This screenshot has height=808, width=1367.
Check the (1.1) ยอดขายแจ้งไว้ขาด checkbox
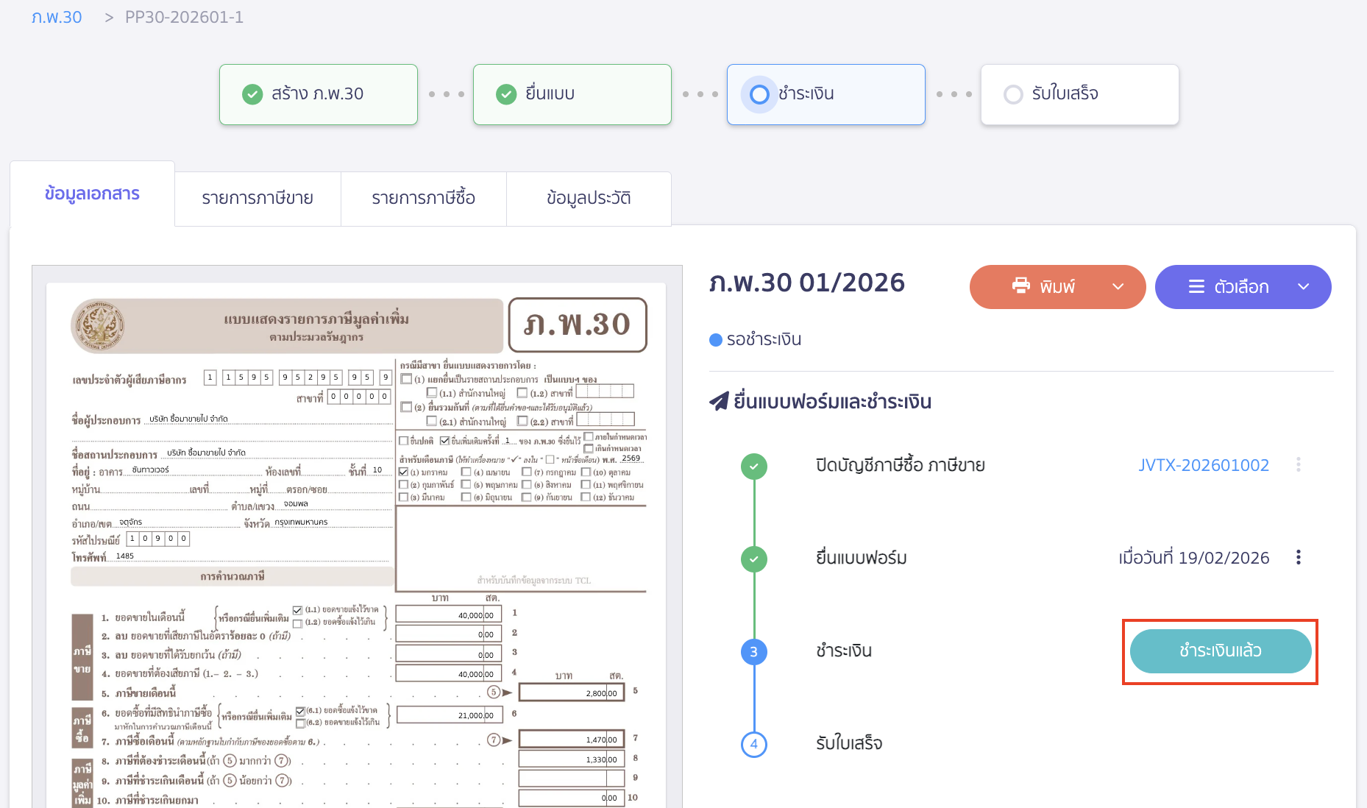pyautogui.click(x=298, y=611)
